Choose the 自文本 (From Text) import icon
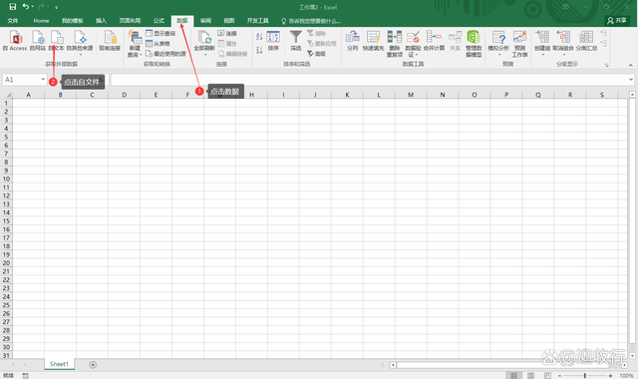Viewport: 638px width, 379px height. coord(57,40)
